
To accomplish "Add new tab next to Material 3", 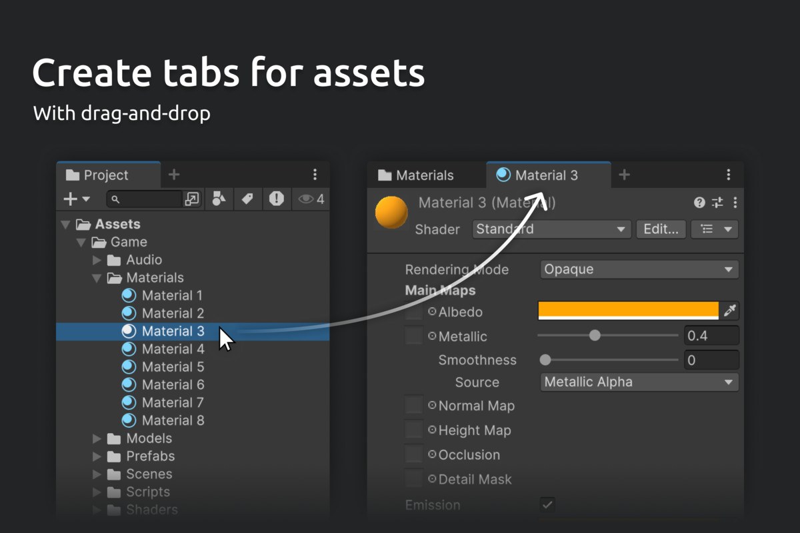I will pyautogui.click(x=624, y=175).
